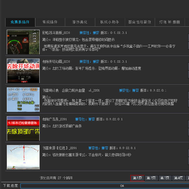Go to page 第1页
Image resolution: width=189 pixels, height=189 pixels.
click(x=138, y=178)
